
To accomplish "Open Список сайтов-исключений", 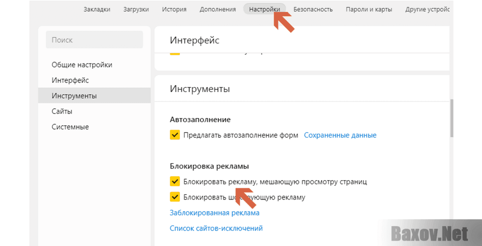I will point(216,228).
